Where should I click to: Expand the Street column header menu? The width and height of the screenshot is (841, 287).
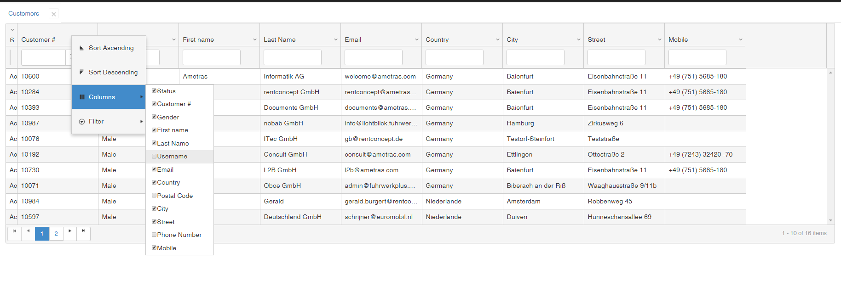(x=659, y=39)
